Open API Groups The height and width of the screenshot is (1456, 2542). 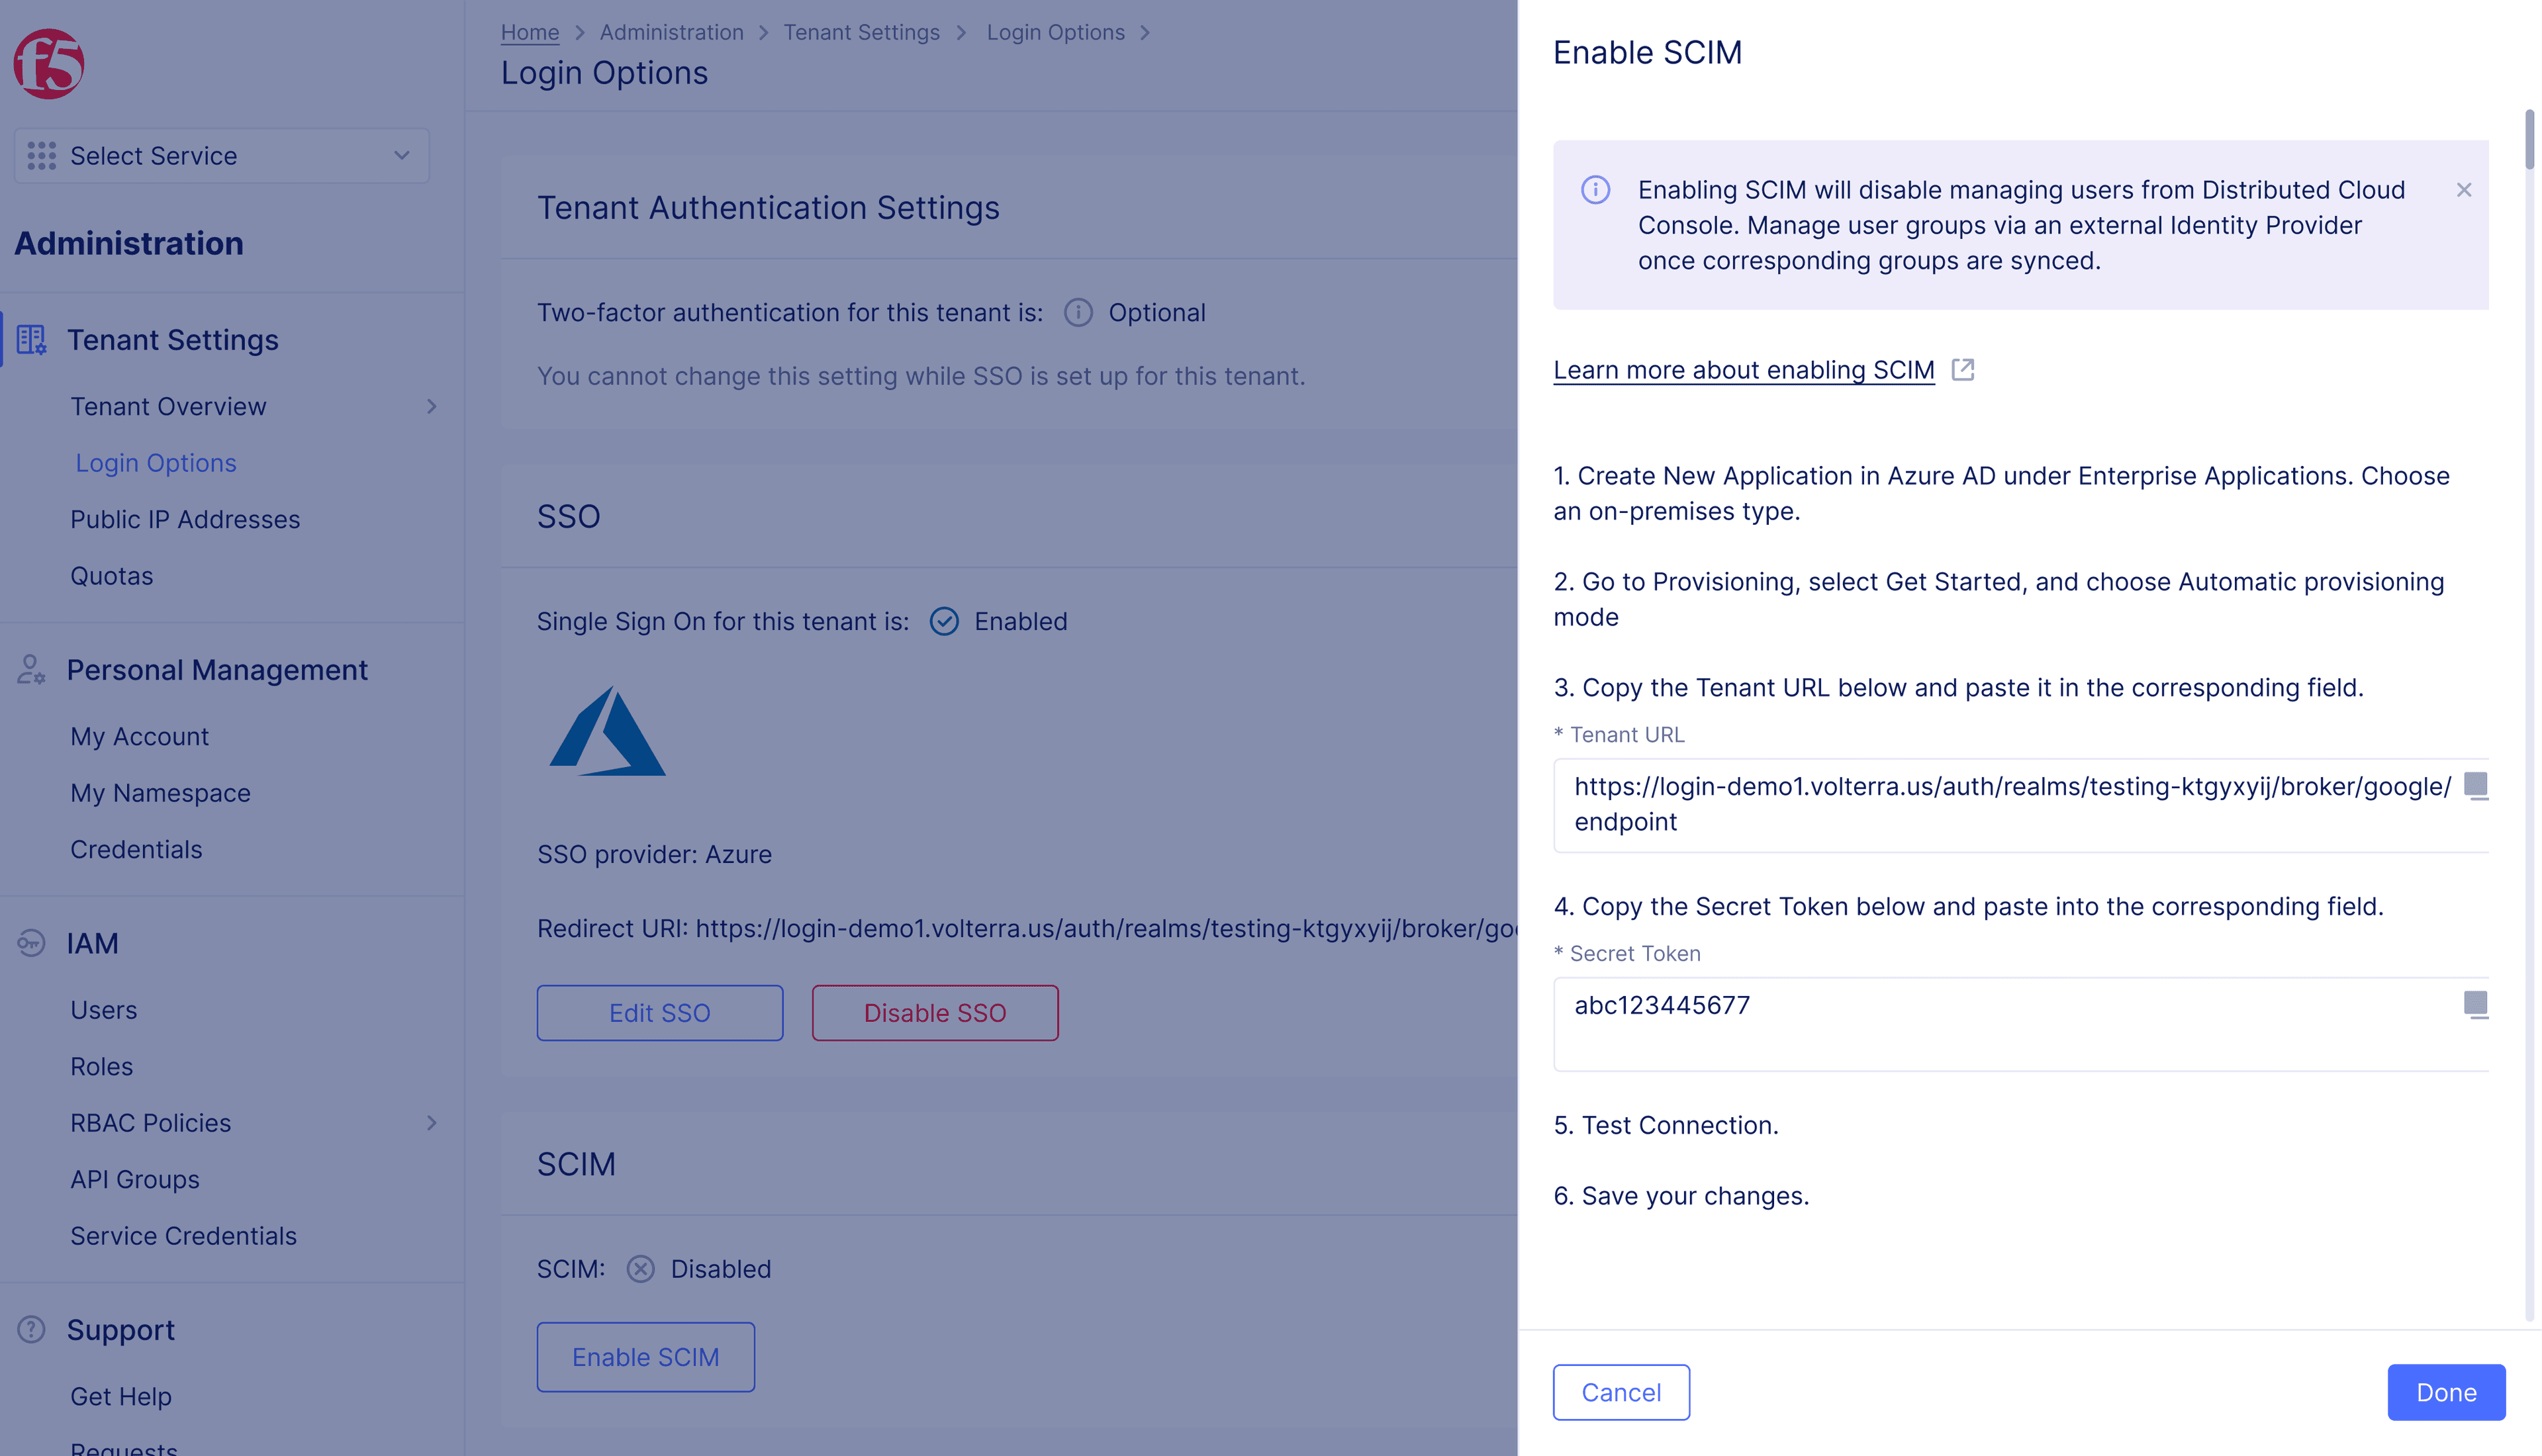click(135, 1180)
